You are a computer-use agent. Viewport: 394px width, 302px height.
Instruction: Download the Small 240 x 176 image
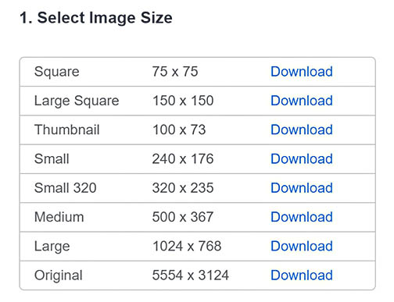pyautogui.click(x=302, y=159)
